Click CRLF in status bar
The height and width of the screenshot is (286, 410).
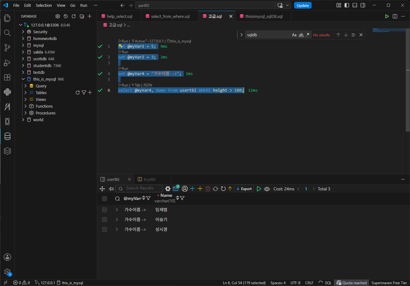point(309,283)
